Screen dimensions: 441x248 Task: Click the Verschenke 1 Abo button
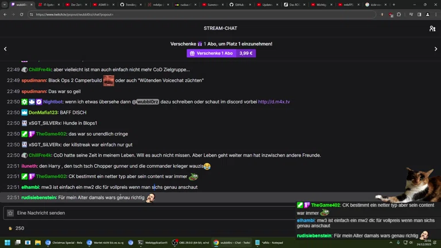coord(221,53)
